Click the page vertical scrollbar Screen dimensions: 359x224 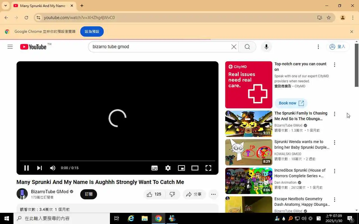pyautogui.click(x=357, y=66)
